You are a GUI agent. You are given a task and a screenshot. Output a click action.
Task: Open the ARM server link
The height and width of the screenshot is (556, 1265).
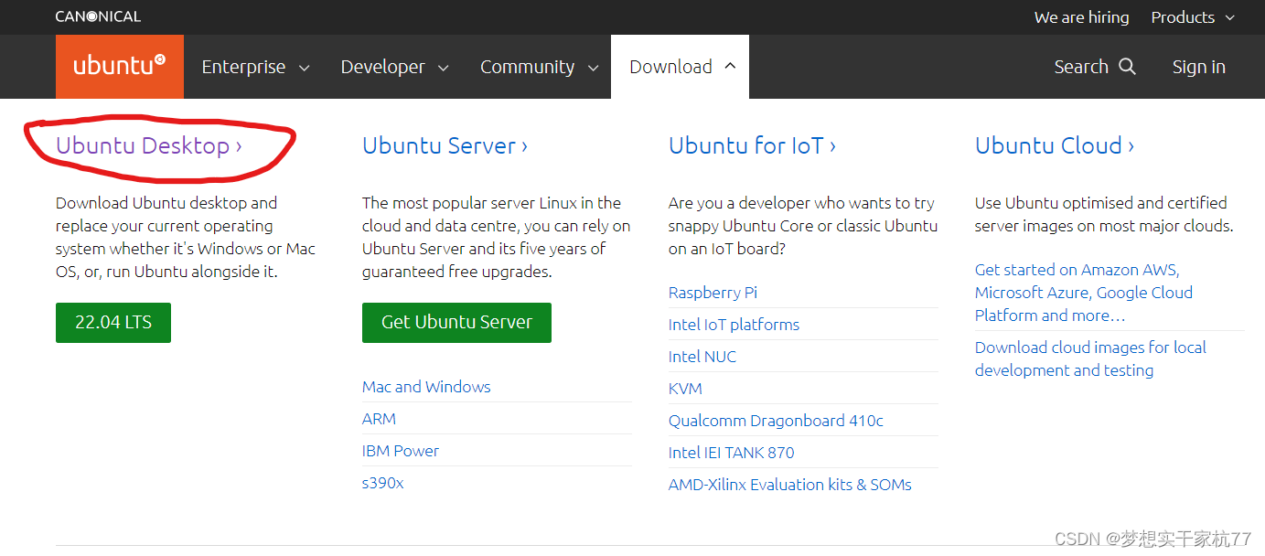(x=379, y=419)
